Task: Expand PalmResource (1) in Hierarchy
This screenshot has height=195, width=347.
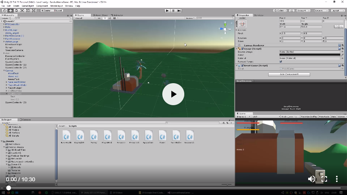Action: pyautogui.click(x=4, y=36)
